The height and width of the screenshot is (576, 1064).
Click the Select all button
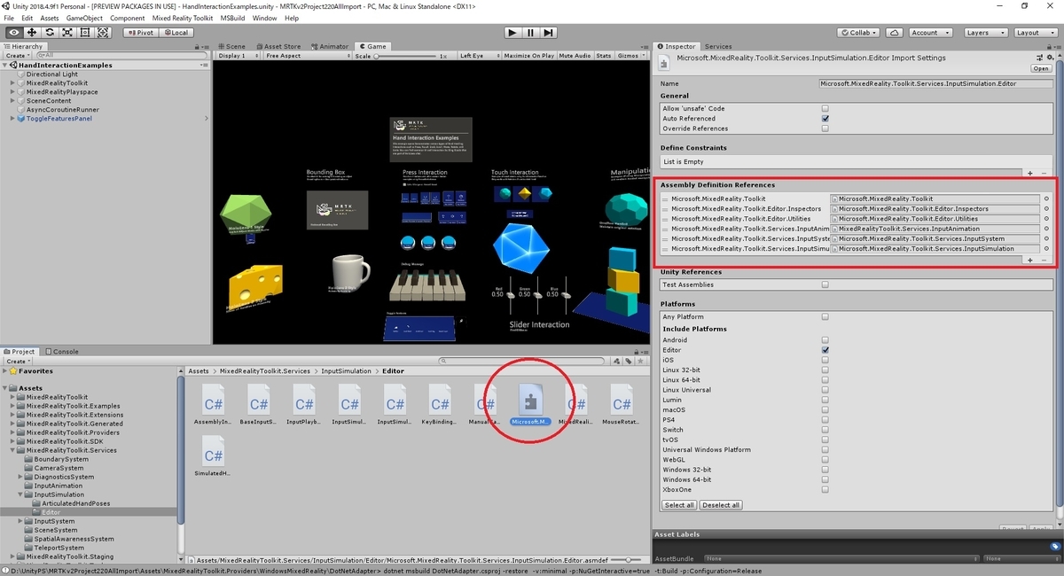coord(679,505)
